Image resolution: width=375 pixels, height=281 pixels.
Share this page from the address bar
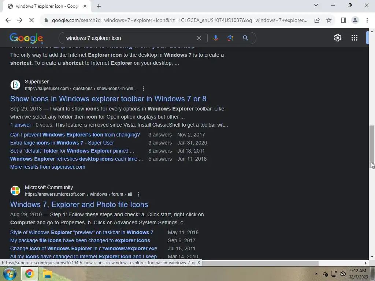[x=317, y=20]
